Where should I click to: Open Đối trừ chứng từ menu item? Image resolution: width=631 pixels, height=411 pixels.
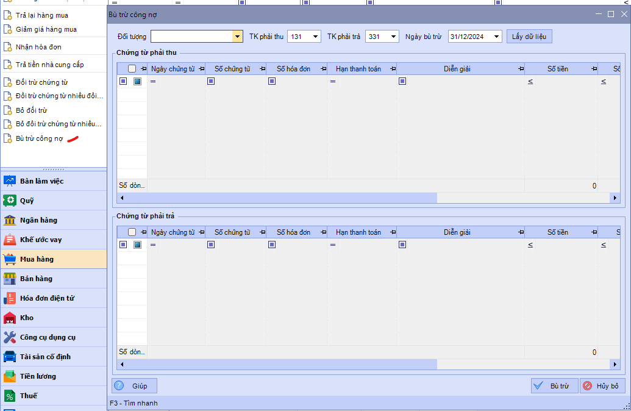[x=41, y=82]
